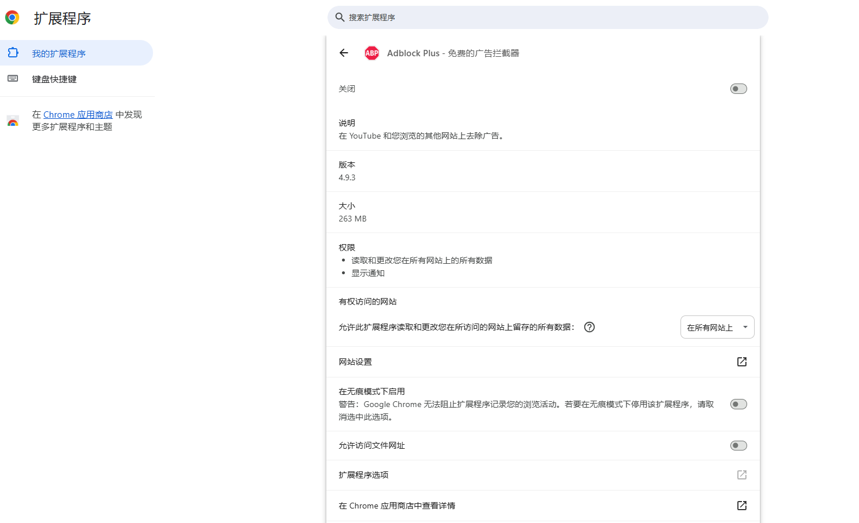Click the 显示通知 permission item
Viewport: 859px width, 523px height.
(368, 273)
